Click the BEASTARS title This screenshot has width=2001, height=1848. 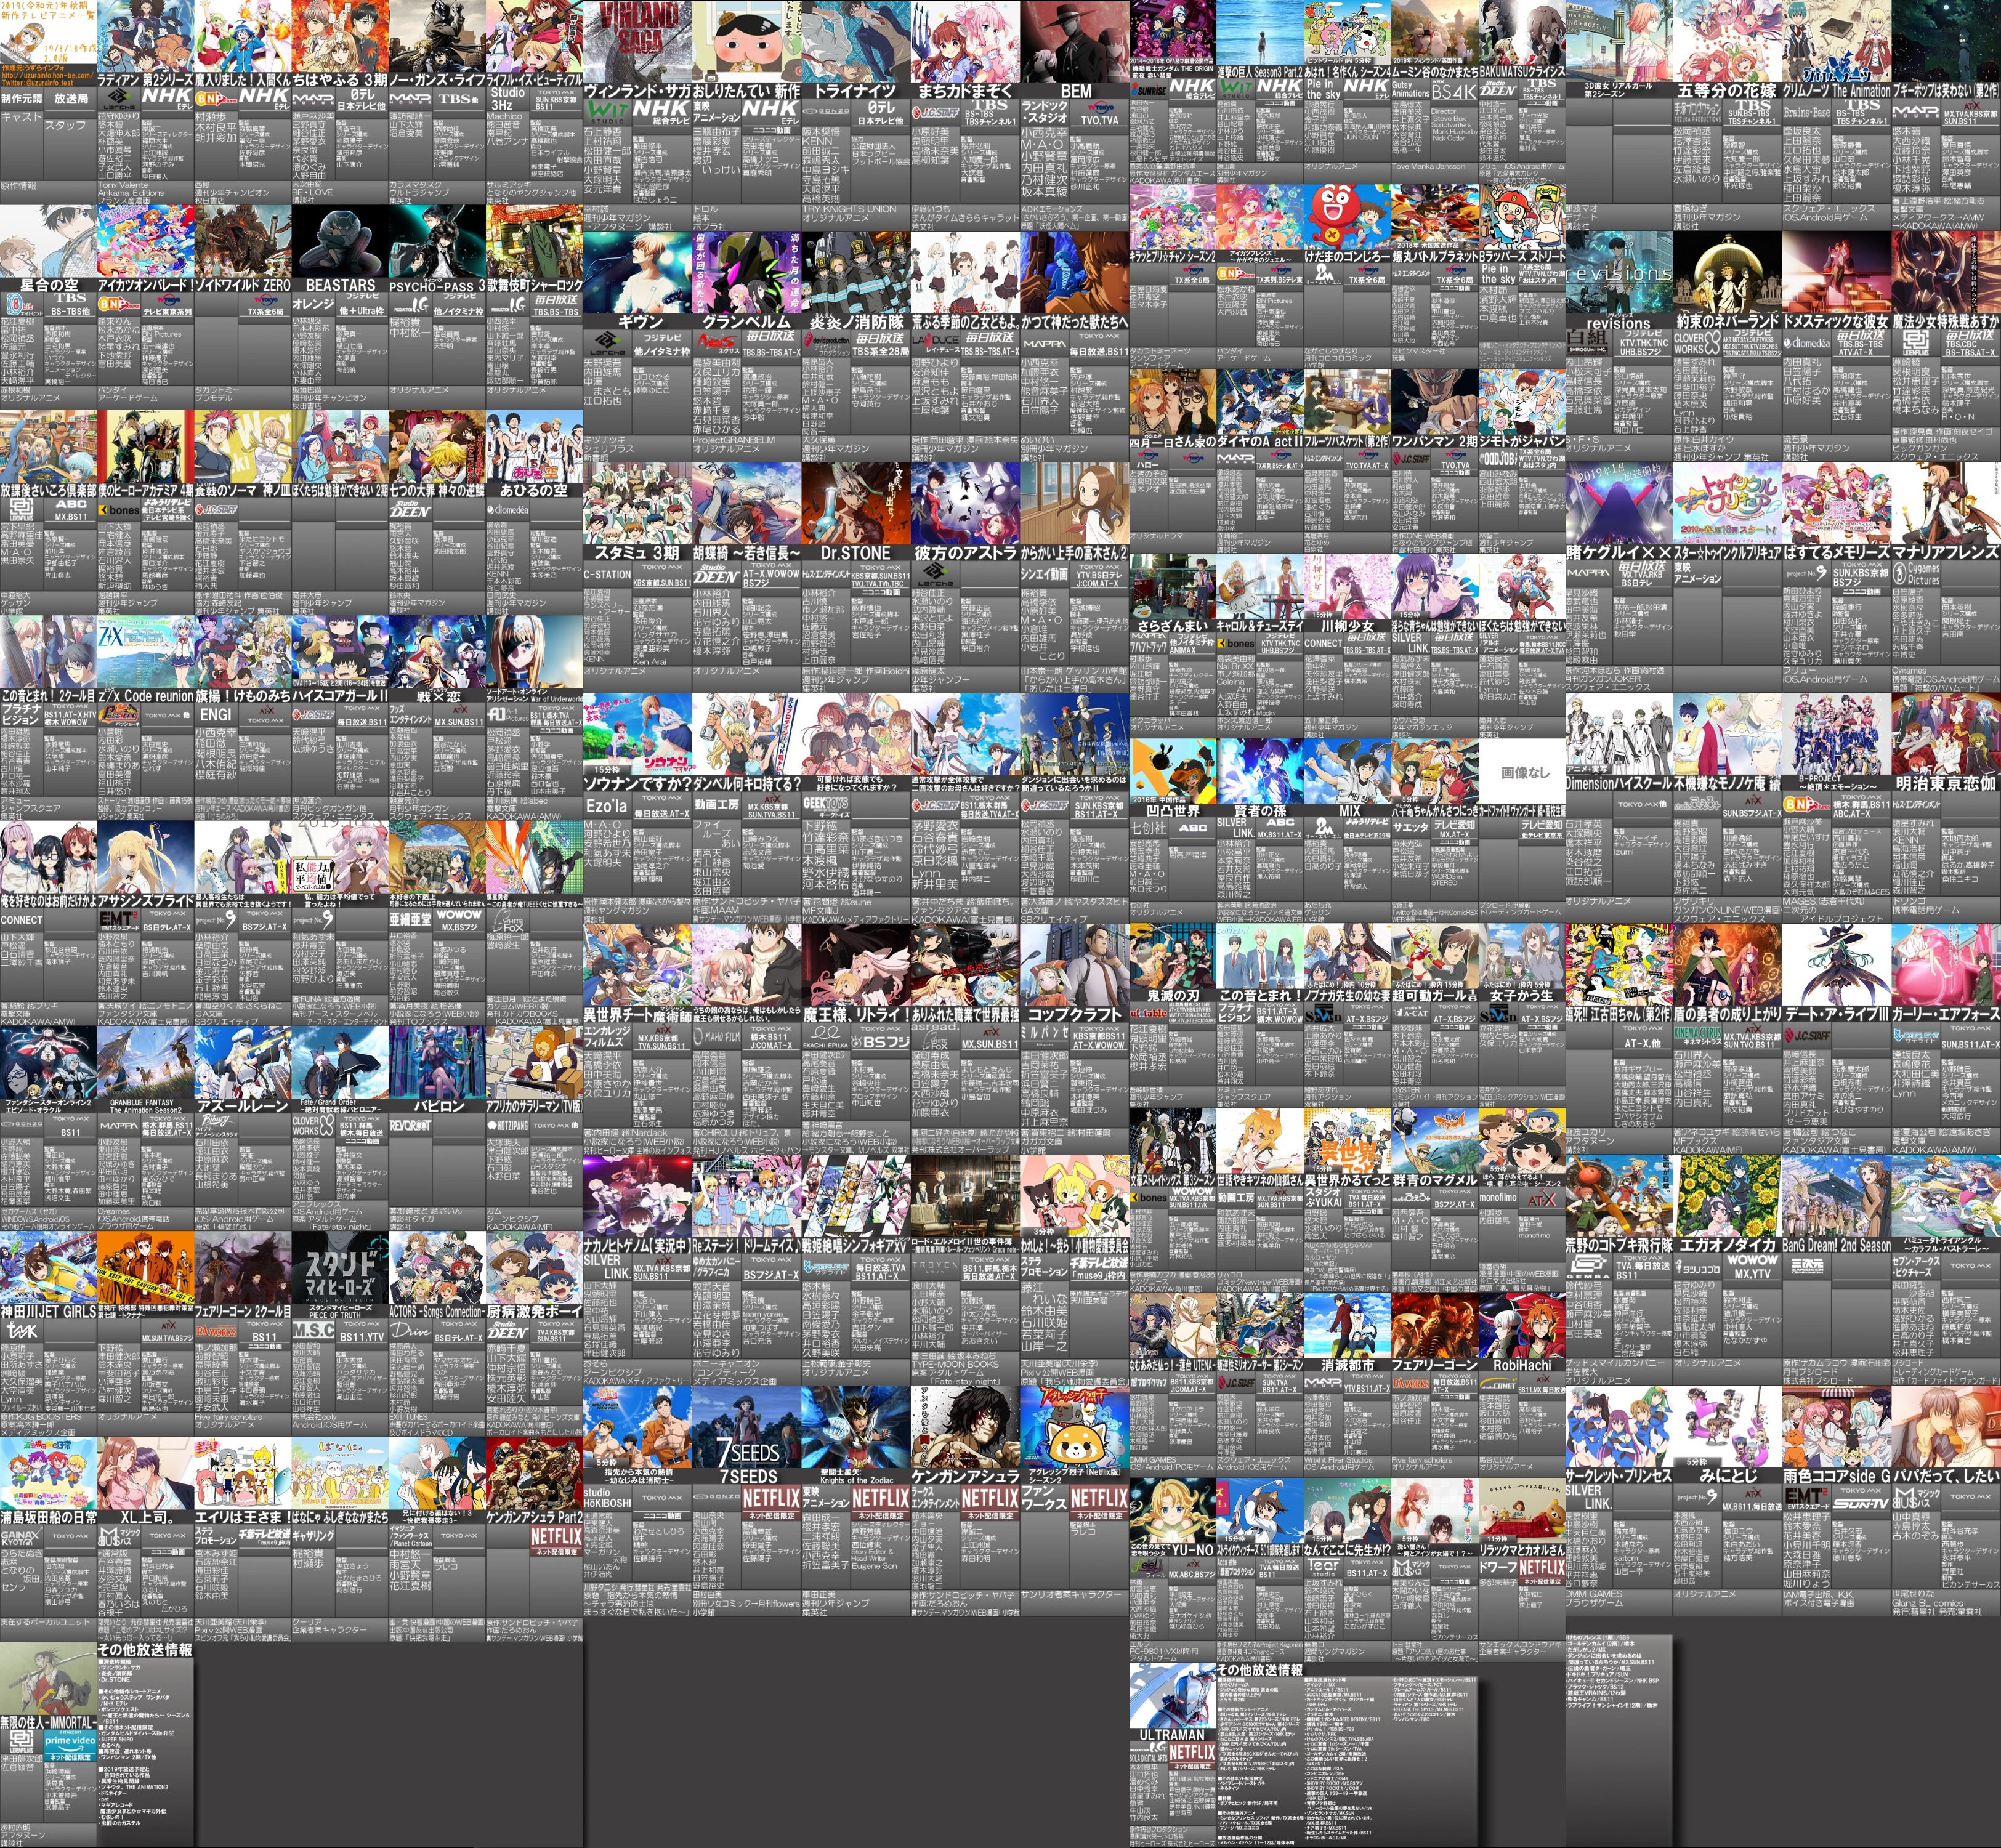(340, 285)
